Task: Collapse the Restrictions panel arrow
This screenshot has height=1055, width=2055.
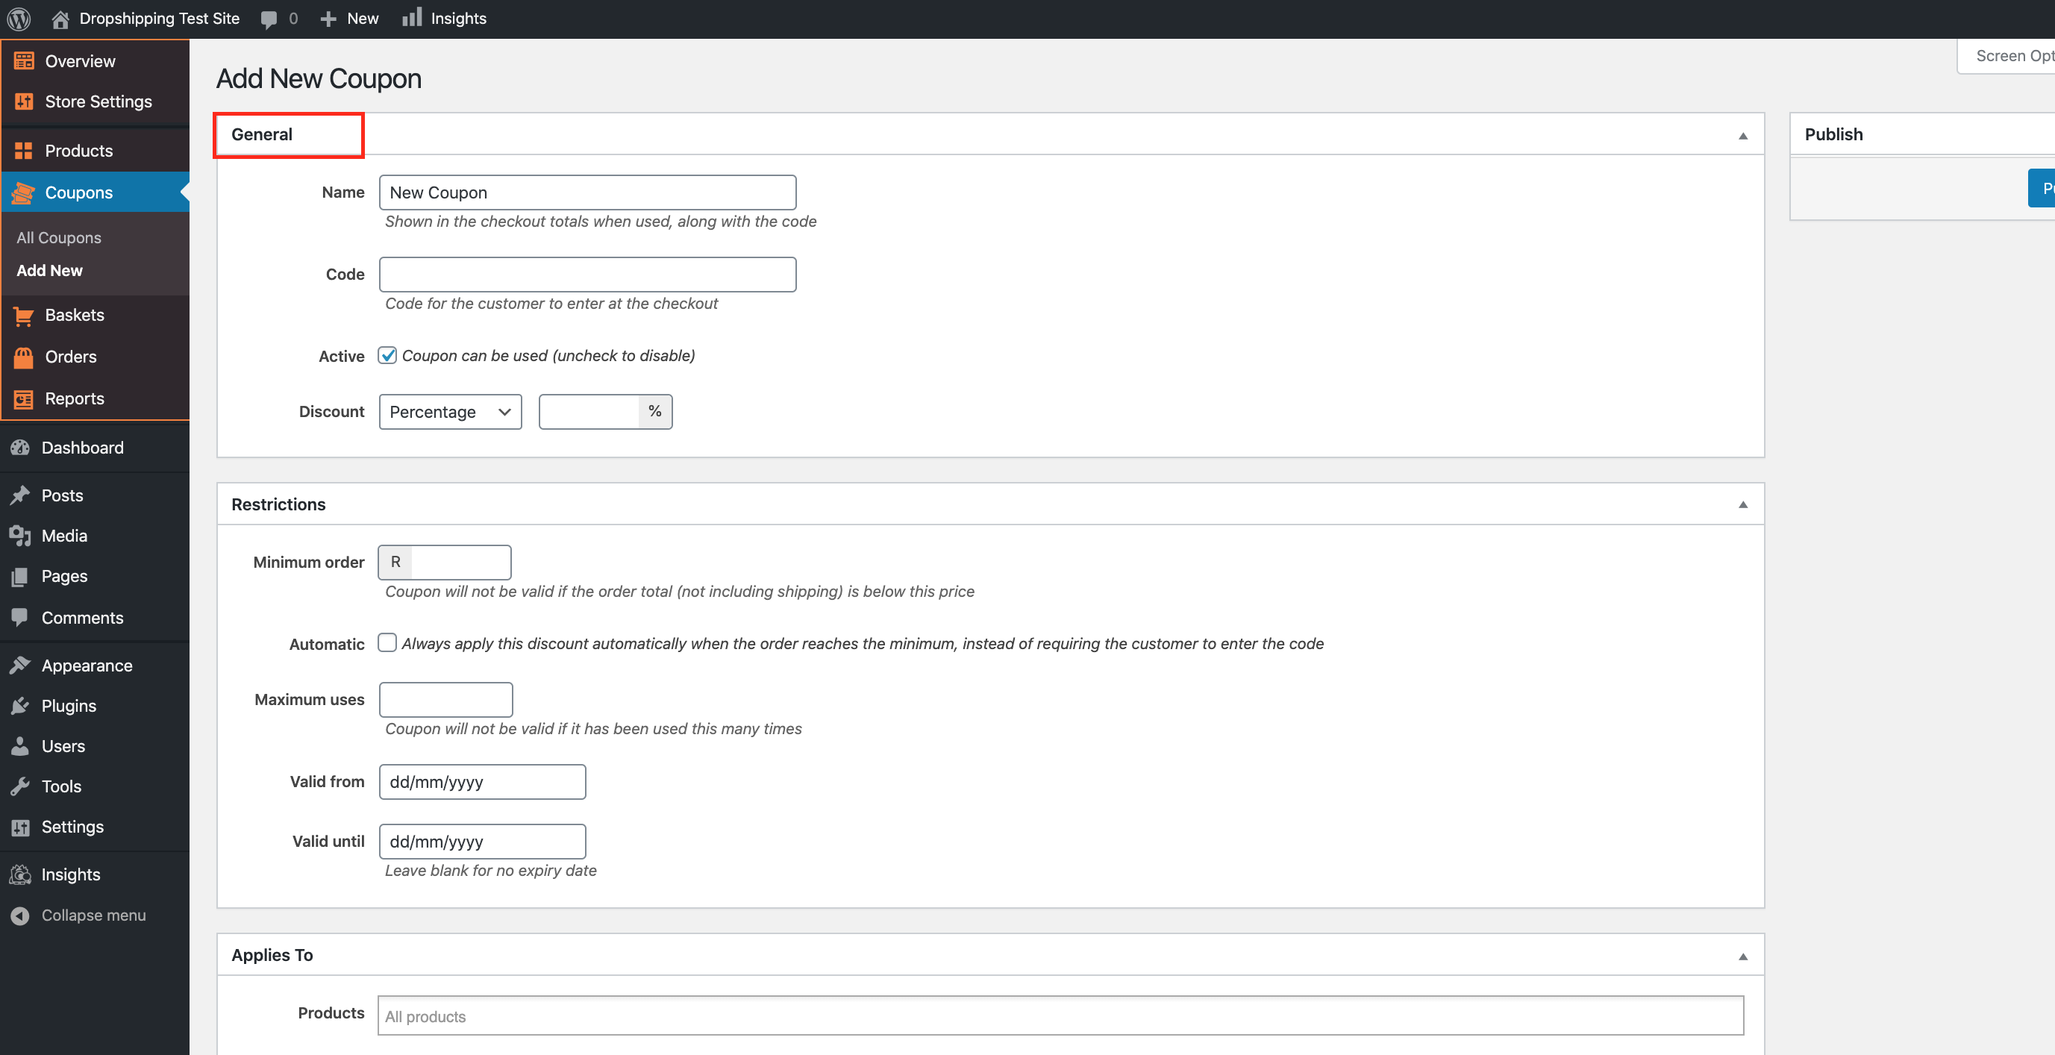Action: tap(1743, 505)
